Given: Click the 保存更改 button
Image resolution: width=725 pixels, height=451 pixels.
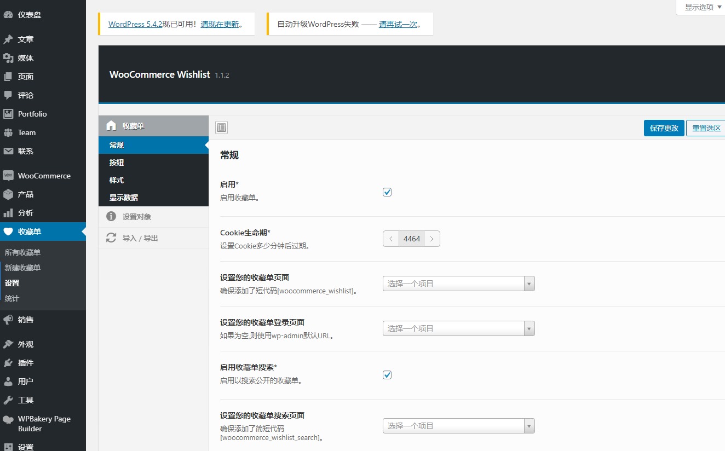Looking at the screenshot, I should pyautogui.click(x=664, y=128).
